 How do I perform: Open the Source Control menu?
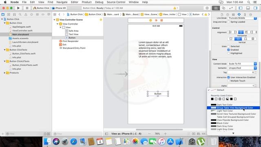point(116,2)
